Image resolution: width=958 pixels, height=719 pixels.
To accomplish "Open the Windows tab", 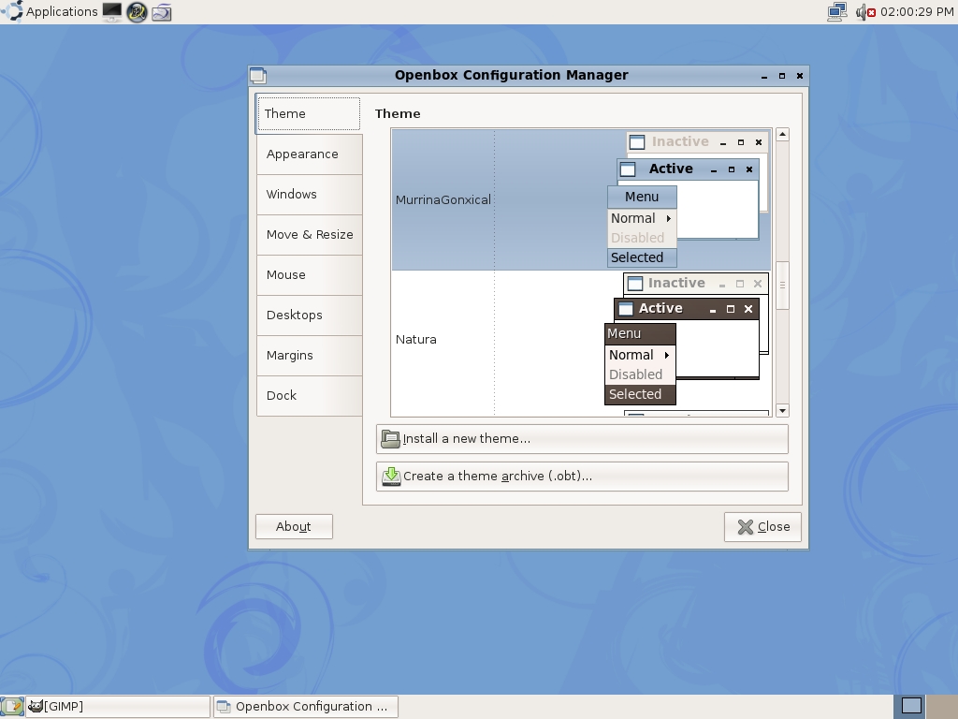I will coord(309,195).
